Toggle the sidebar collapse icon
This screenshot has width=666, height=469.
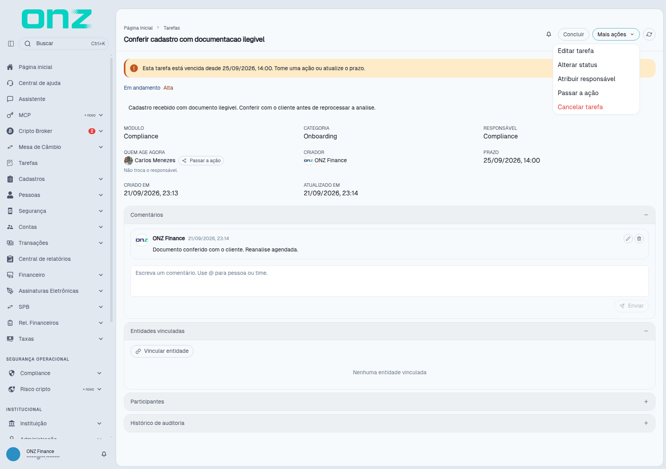pyautogui.click(x=11, y=44)
